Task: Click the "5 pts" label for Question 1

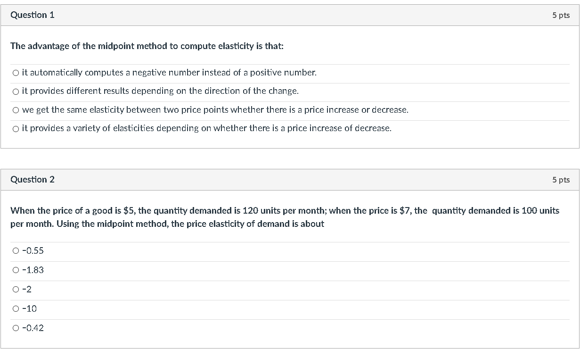Action: coord(562,15)
